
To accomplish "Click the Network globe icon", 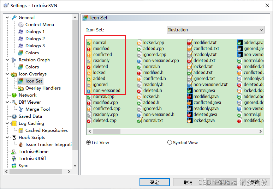I will coord(14,95).
